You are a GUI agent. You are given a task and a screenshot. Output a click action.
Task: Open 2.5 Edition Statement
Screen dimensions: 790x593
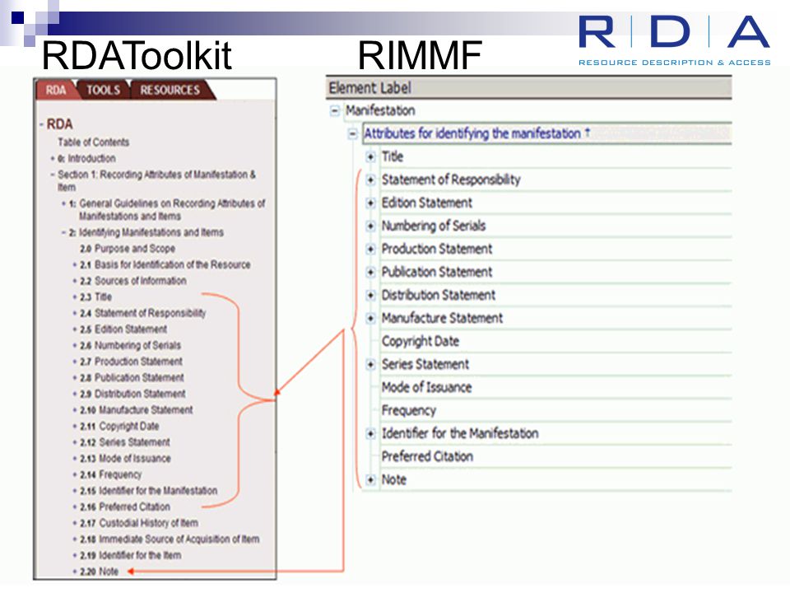point(123,329)
